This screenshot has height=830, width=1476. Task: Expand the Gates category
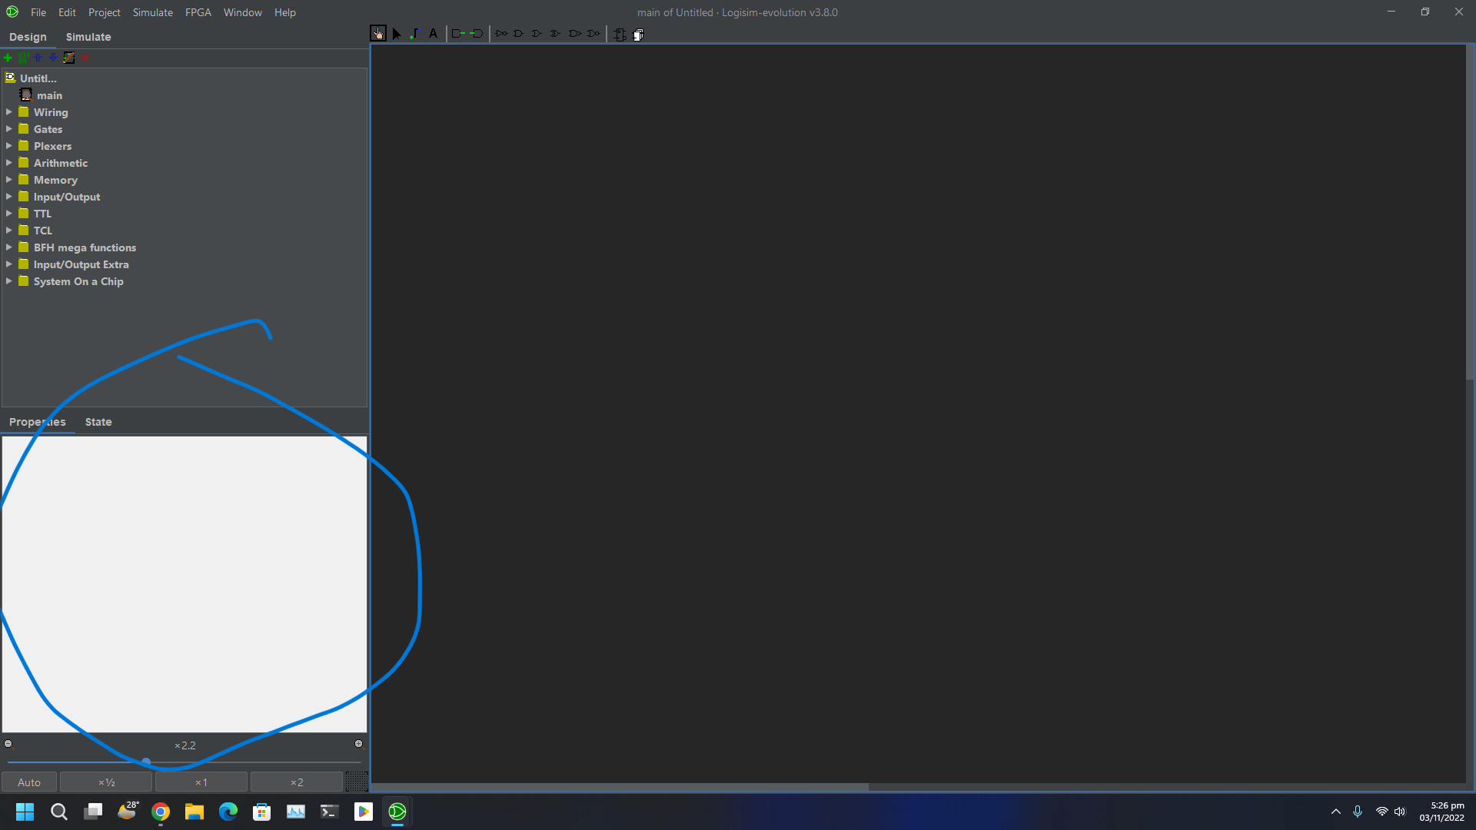pyautogui.click(x=8, y=128)
